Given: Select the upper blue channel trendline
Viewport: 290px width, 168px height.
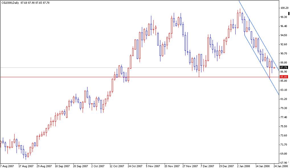Looking at the screenshot, I should 259,35.
